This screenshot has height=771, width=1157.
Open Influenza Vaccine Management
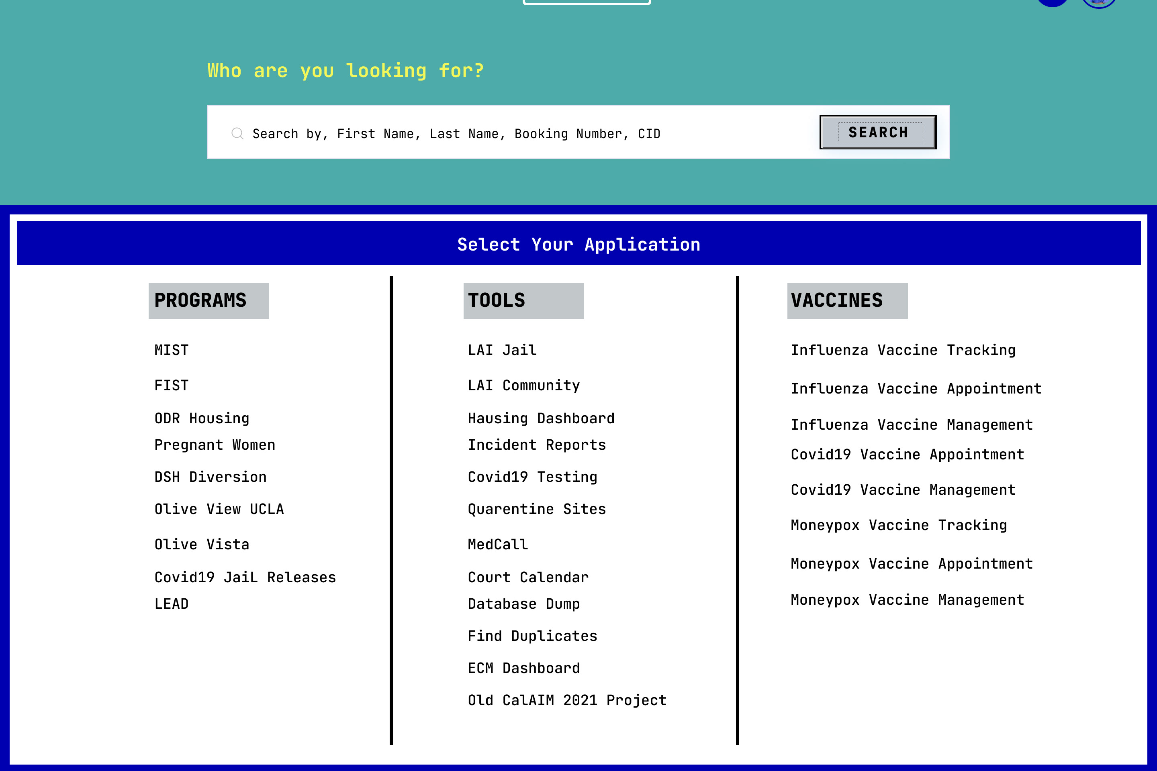click(912, 425)
